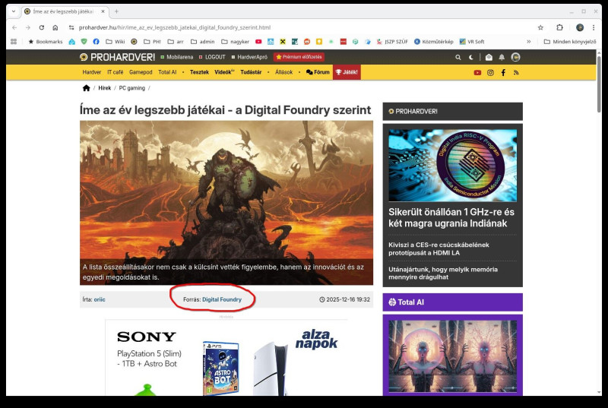
Task: Click the home icon in the breadcrumb
Action: point(86,88)
